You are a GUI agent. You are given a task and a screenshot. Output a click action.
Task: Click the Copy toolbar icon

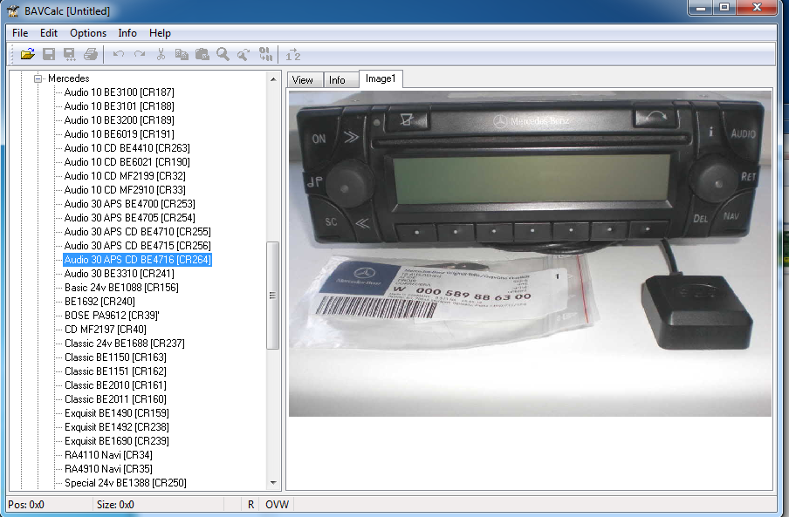tap(182, 53)
